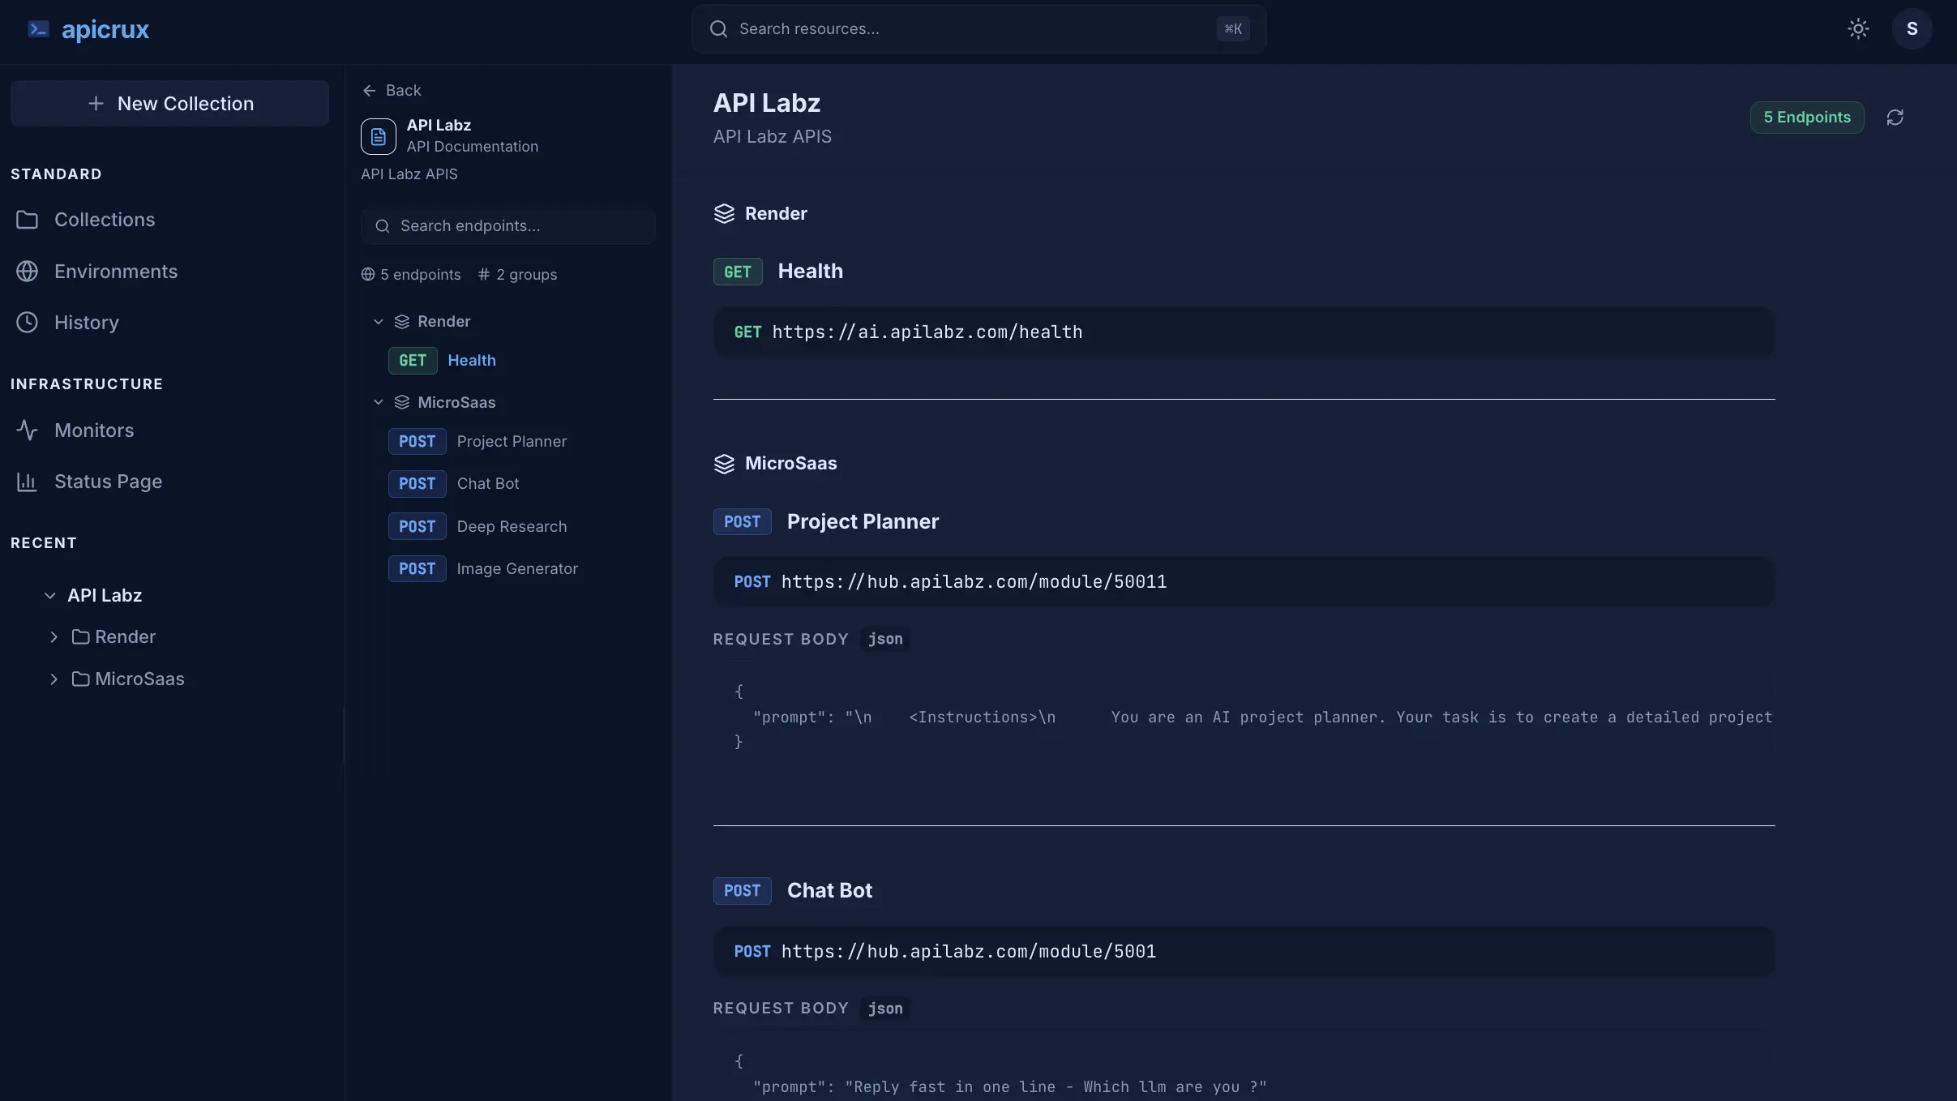Click the refresh icon beside 5 Endpoints
The image size is (1957, 1101).
coord(1895,118)
